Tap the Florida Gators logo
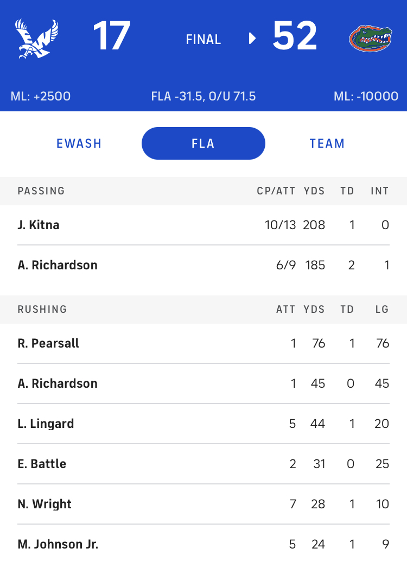The width and height of the screenshot is (407, 561). click(370, 38)
